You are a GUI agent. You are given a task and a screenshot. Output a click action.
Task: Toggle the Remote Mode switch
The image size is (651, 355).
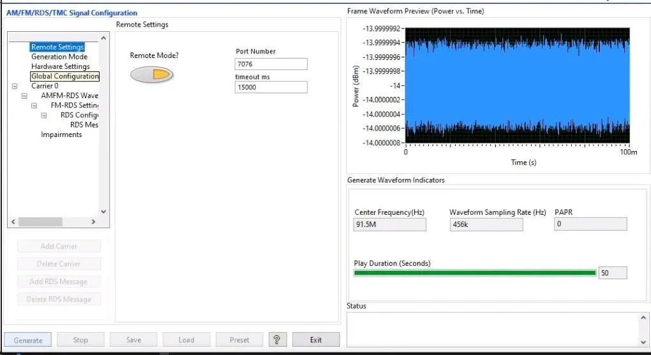[x=152, y=75]
